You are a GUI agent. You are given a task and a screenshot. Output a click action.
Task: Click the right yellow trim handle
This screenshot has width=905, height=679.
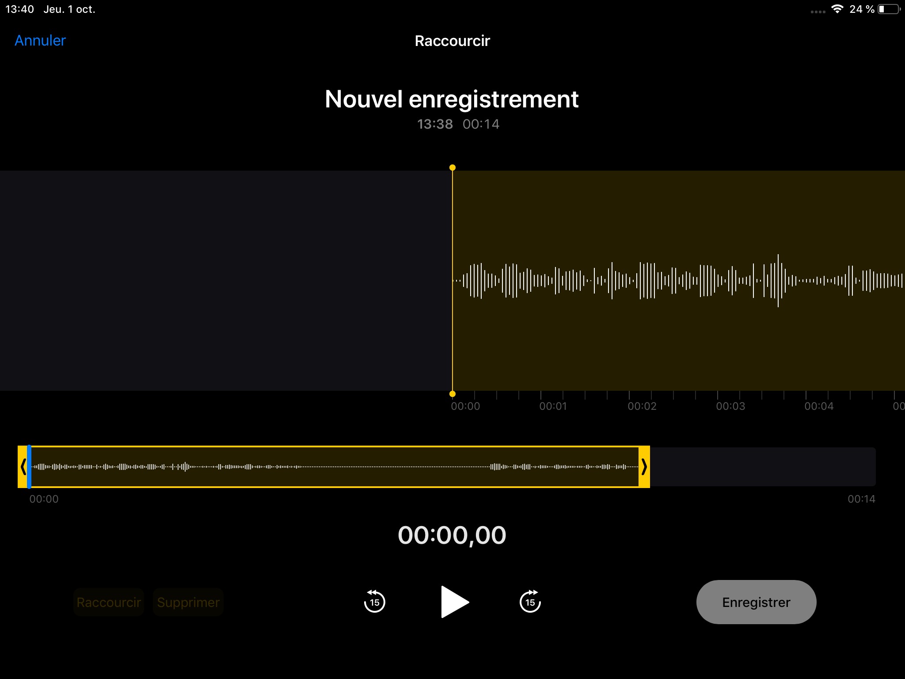[x=644, y=466]
